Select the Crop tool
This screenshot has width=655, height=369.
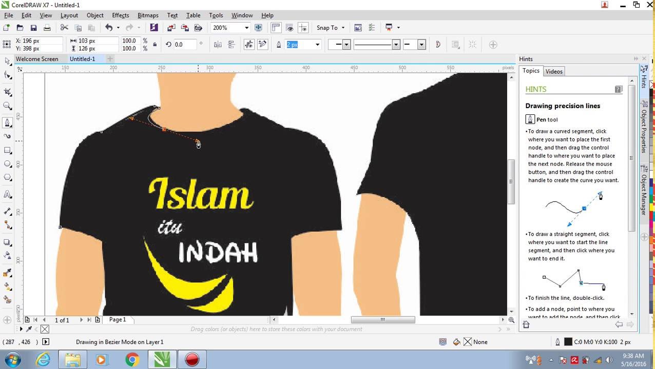pyautogui.click(x=8, y=92)
